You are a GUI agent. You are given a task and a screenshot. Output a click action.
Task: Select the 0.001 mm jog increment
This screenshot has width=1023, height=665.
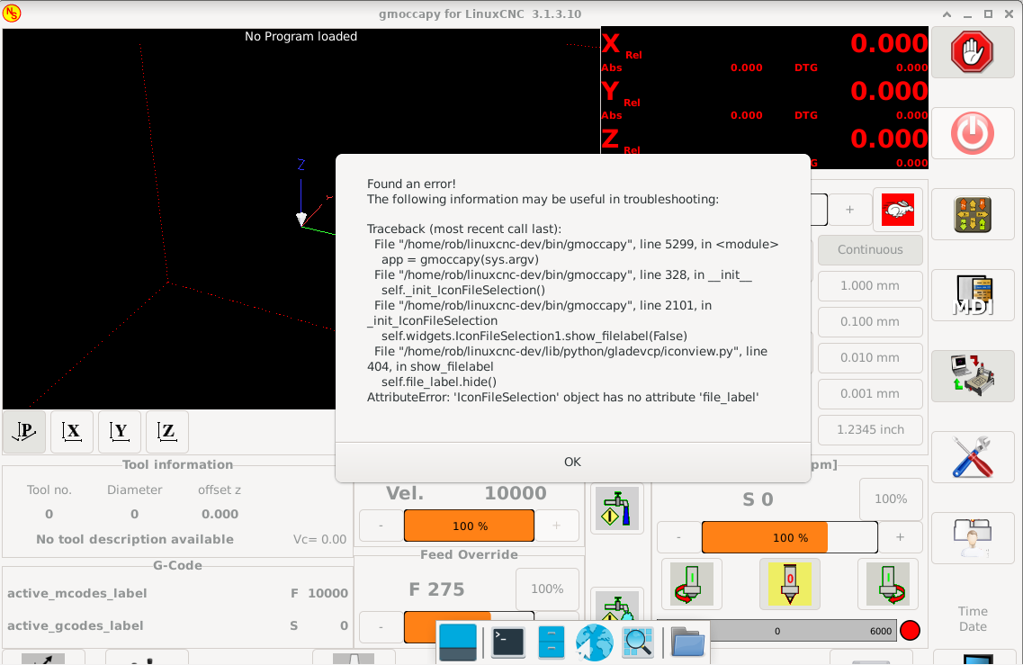coord(870,393)
